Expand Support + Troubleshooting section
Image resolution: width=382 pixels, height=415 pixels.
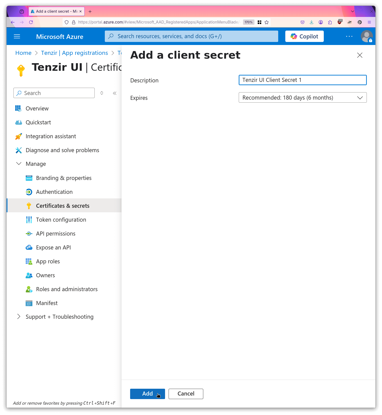point(19,317)
